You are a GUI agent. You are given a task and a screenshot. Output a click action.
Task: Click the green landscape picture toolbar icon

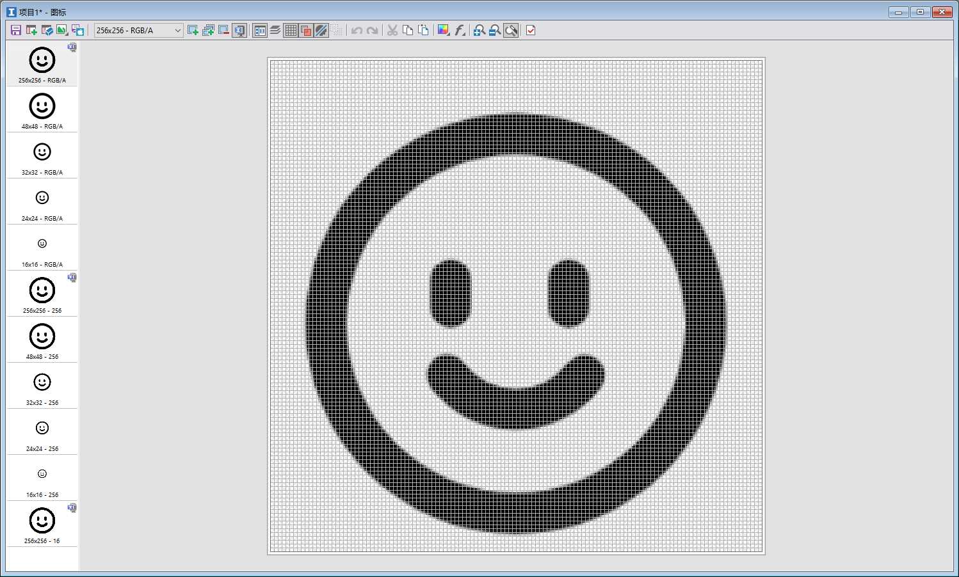pyautogui.click(x=62, y=30)
